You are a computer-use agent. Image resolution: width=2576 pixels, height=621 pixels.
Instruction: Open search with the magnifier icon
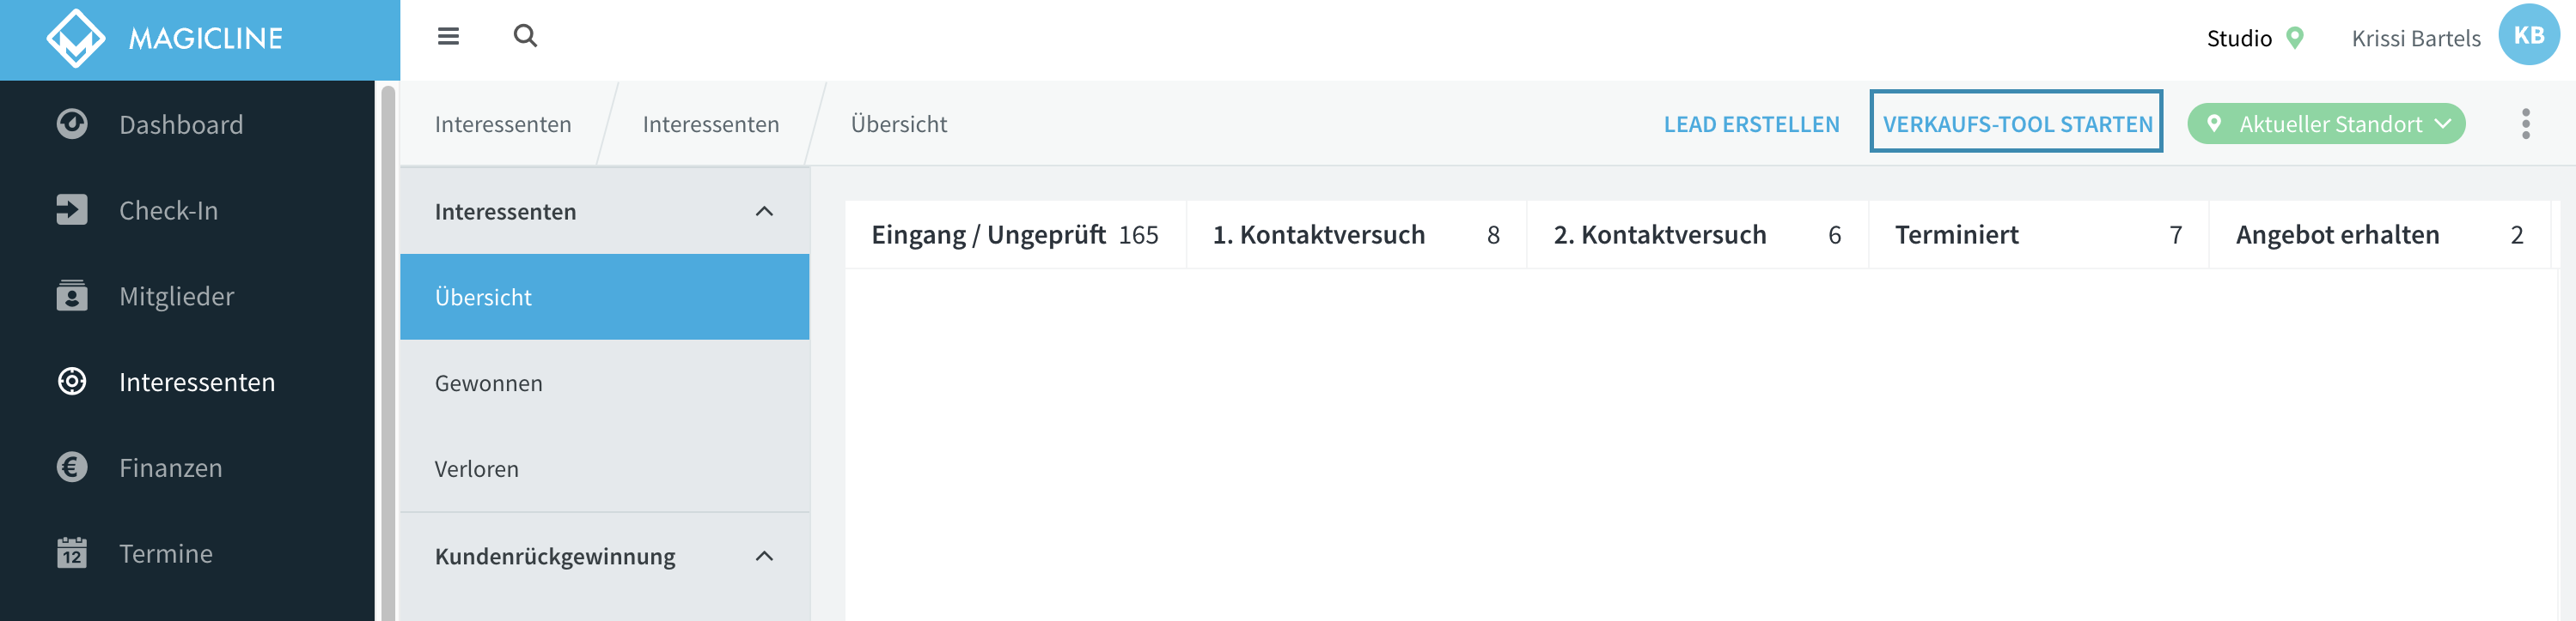tap(525, 37)
